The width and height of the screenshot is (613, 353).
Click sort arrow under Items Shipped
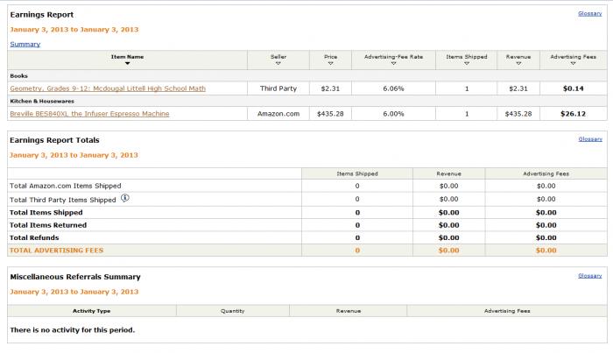coord(466,63)
